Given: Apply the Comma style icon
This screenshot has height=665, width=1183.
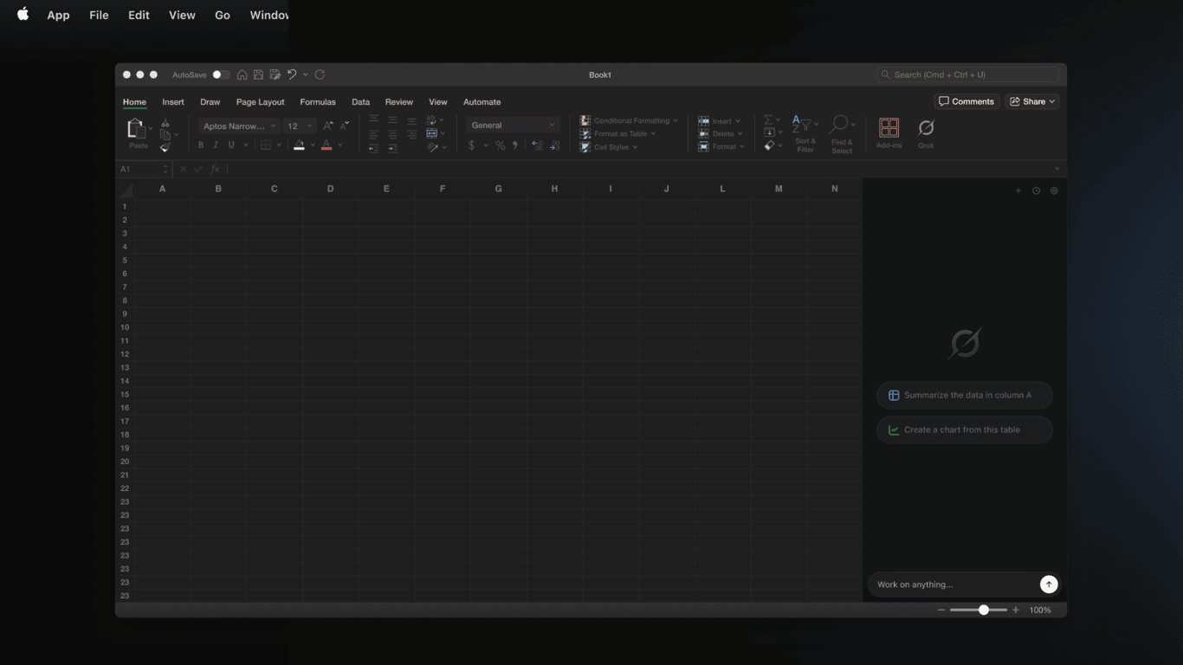Looking at the screenshot, I should point(515,145).
